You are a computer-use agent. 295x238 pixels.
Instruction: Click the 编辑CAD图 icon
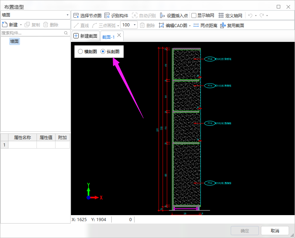(162, 25)
